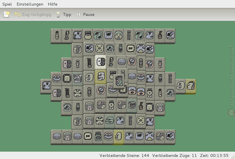Click the ornate green-tinted jaguar tile
The height and width of the screenshot is (159, 235).
coord(77,79)
